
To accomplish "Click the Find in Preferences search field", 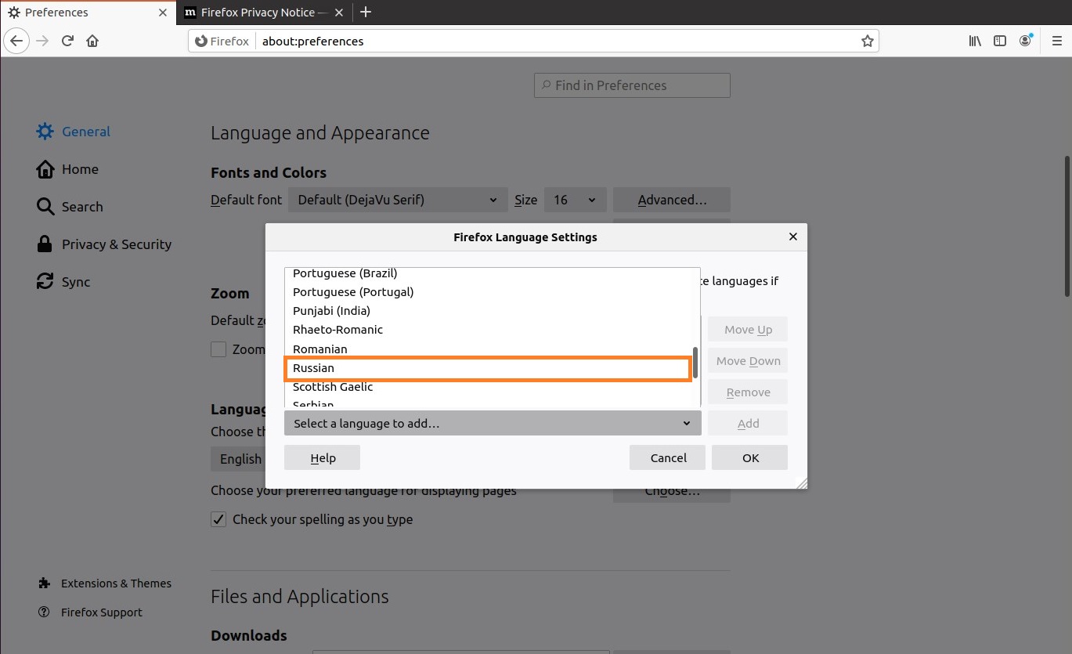I will pos(632,85).
